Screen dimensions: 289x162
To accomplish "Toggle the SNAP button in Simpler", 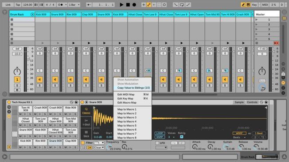I will [x=160, y=137].
